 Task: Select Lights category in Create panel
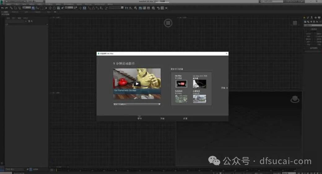[x=311, y=22]
